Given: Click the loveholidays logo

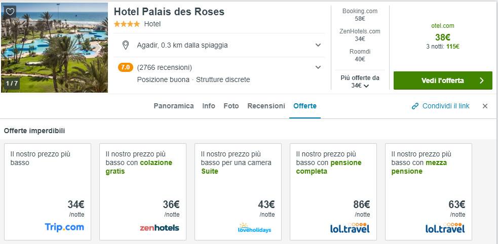Looking at the screenshot, I should (254, 228).
